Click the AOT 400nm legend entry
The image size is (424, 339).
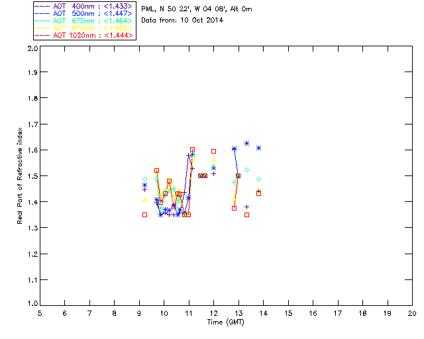click(x=83, y=6)
